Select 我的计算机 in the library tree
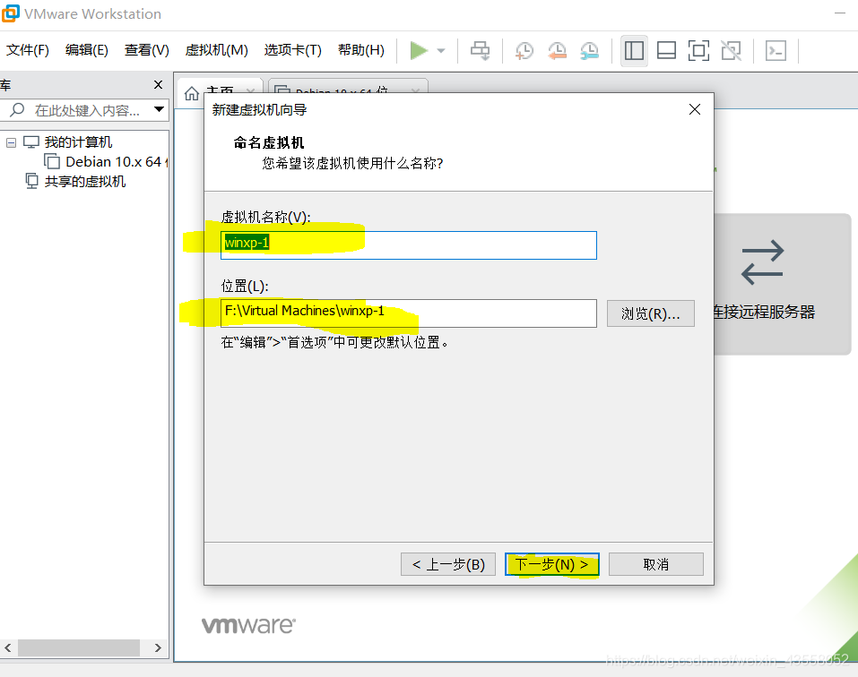 point(78,142)
